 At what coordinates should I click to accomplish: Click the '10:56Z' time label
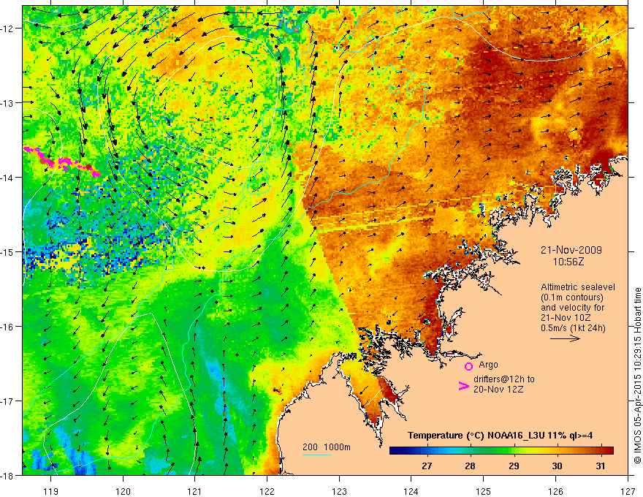click(568, 261)
